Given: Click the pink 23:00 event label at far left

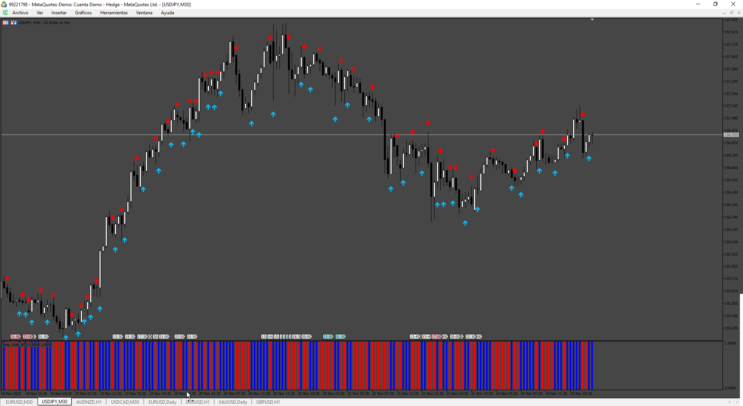Looking at the screenshot, I should (x=28, y=337).
